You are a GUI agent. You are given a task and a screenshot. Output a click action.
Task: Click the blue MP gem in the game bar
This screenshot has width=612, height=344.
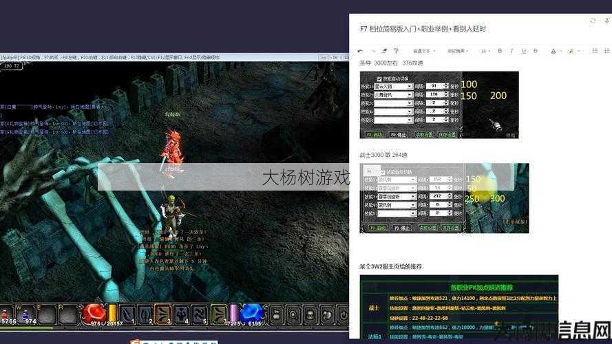pos(252,313)
